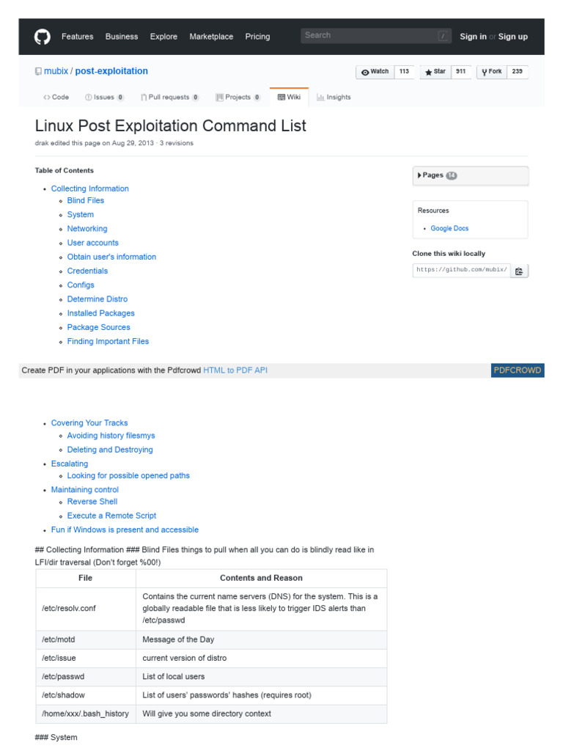Click the clone URL text field
The width and height of the screenshot is (563, 751).
coord(461,270)
